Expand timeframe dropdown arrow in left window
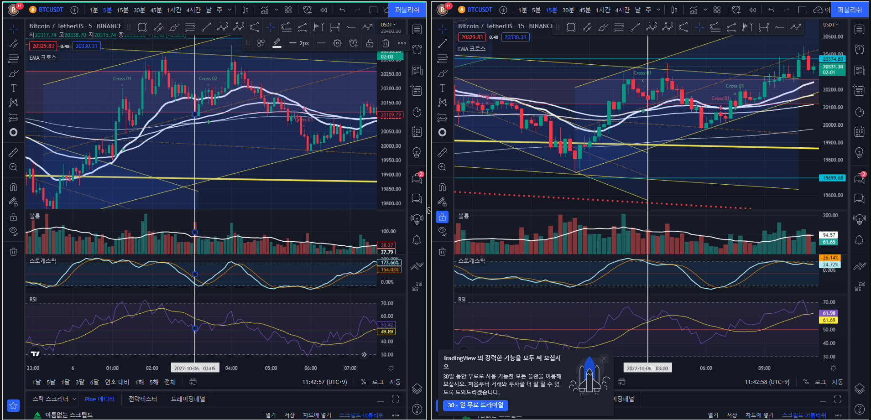871x420 pixels. tap(229, 10)
